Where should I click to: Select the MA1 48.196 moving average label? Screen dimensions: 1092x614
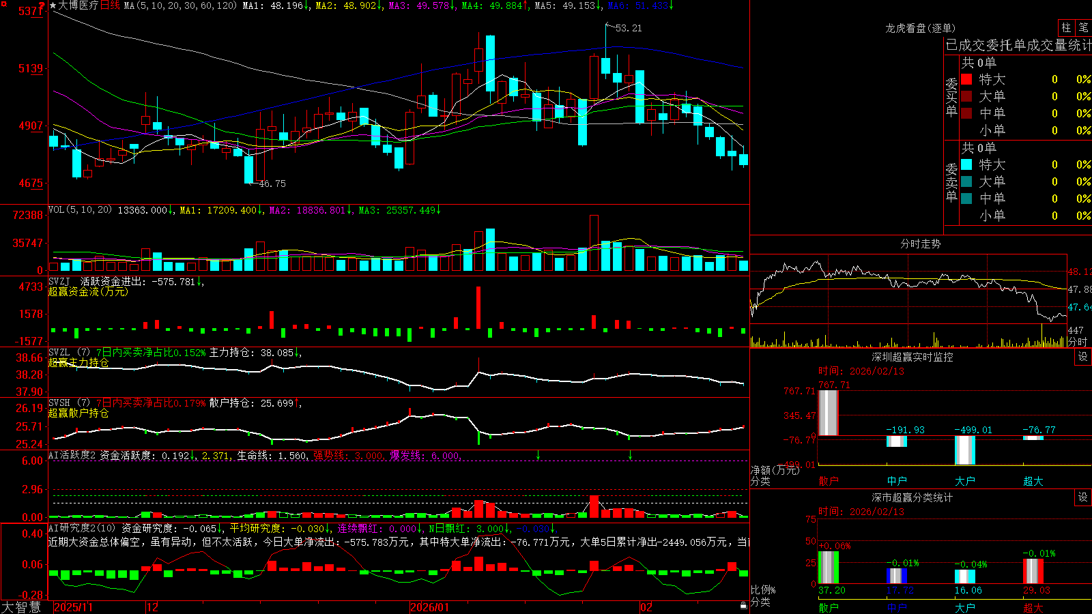coord(276,5)
